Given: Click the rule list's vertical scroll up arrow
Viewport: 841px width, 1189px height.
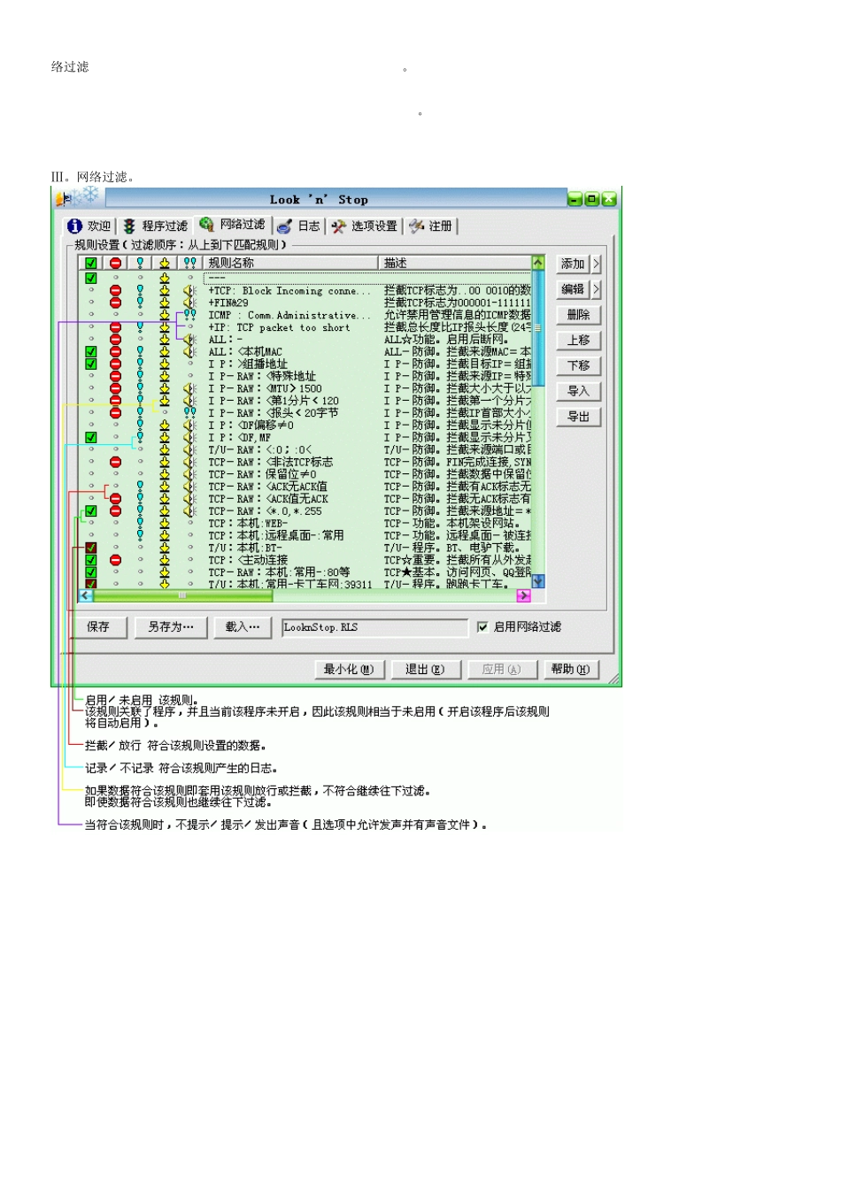Looking at the screenshot, I should tap(538, 263).
